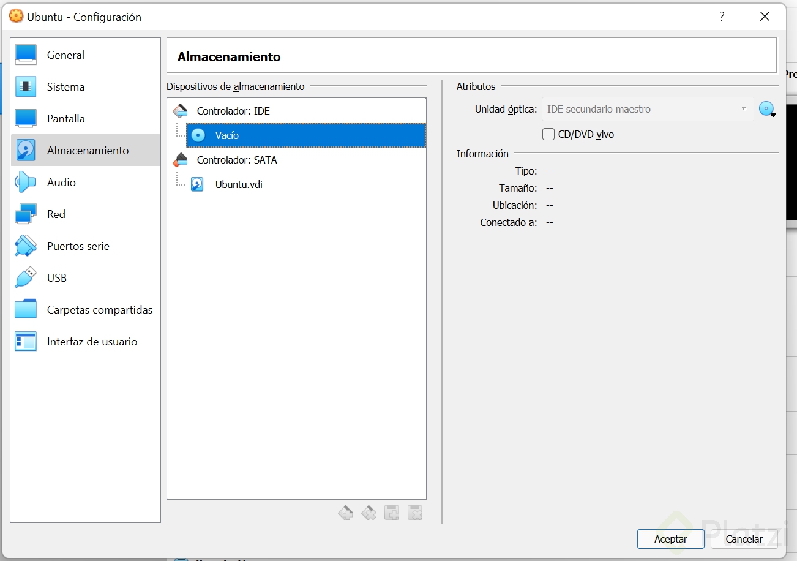This screenshot has height=561, width=797.
Task: Go to the USB settings section
Action: click(86, 278)
